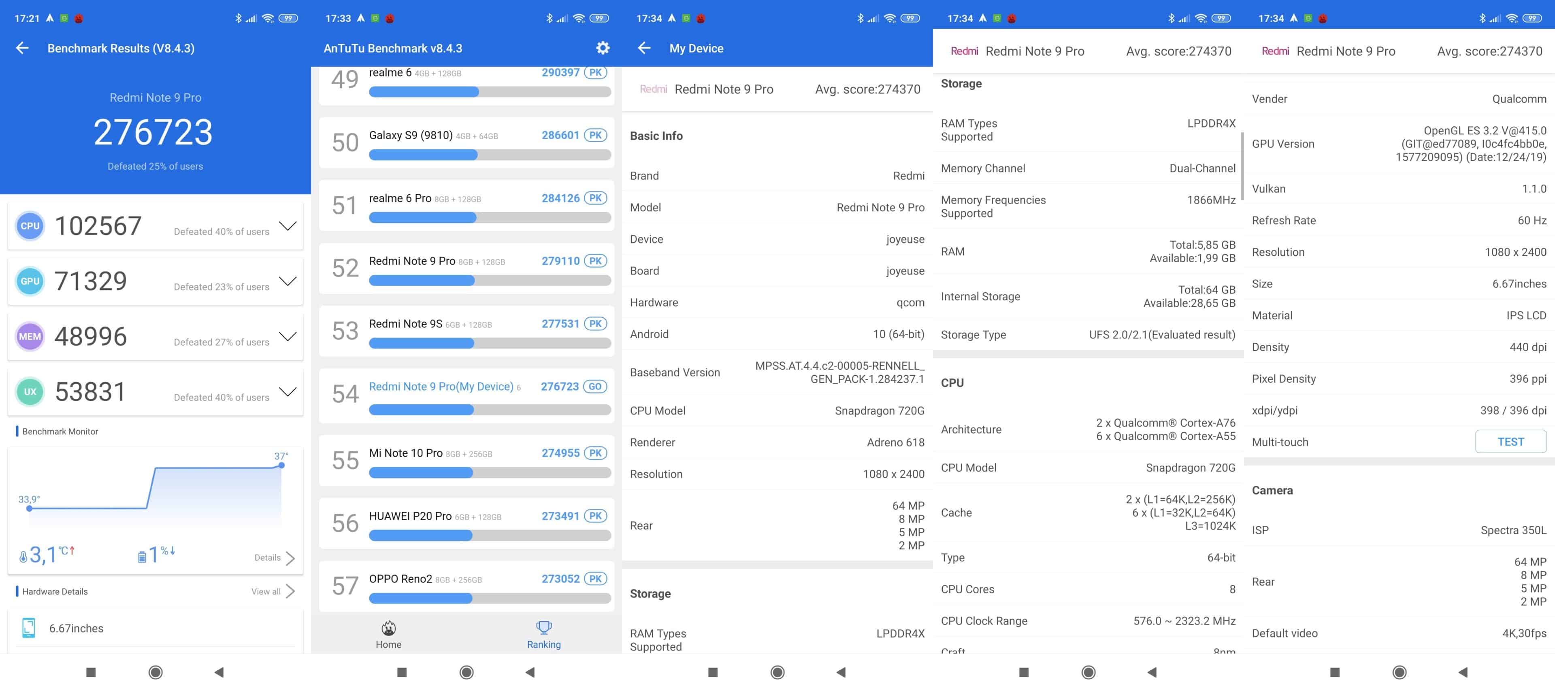Tap the Mi Note 10 Pro score bar
Screen dimensions: 1555x691
(x=490, y=472)
